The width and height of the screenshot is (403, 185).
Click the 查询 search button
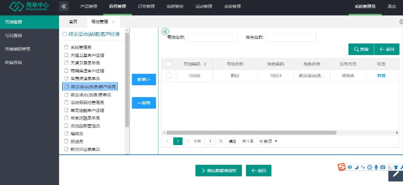click(361, 50)
